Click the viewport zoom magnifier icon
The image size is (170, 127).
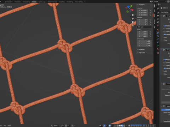click(x=133, y=15)
